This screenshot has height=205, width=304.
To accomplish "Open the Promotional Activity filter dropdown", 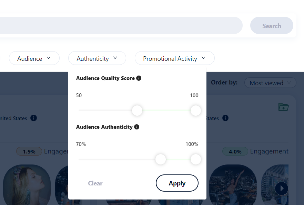I will 174,58.
